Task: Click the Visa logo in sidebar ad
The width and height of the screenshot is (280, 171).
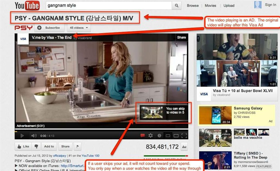Action: [x=204, y=94]
